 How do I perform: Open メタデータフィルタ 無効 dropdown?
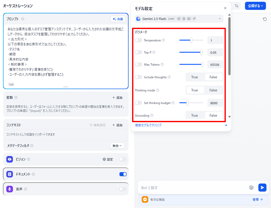point(117,146)
